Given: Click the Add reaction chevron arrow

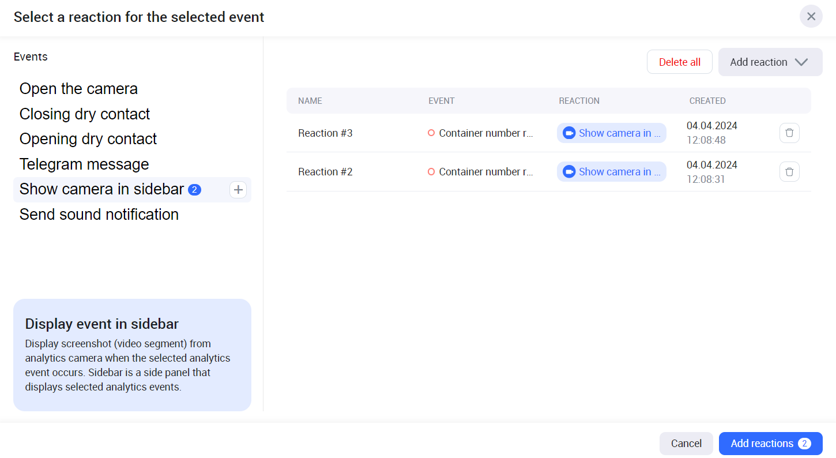Looking at the screenshot, I should [801, 62].
